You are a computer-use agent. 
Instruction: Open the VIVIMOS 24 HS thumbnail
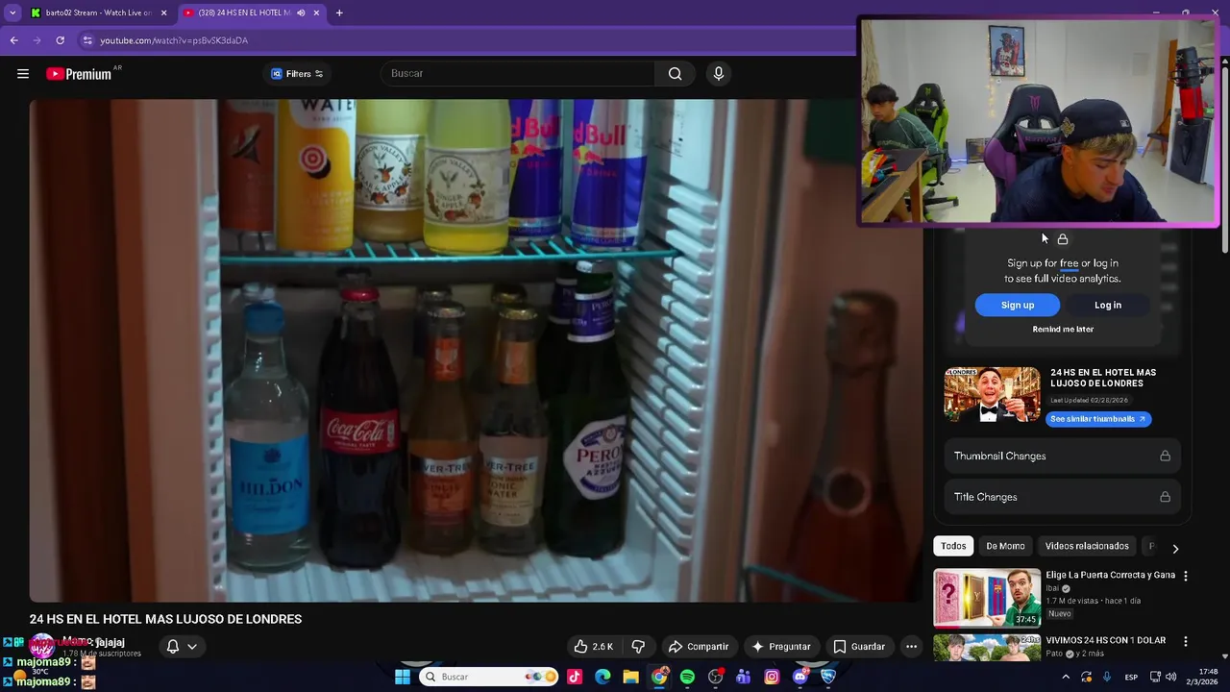point(987,648)
